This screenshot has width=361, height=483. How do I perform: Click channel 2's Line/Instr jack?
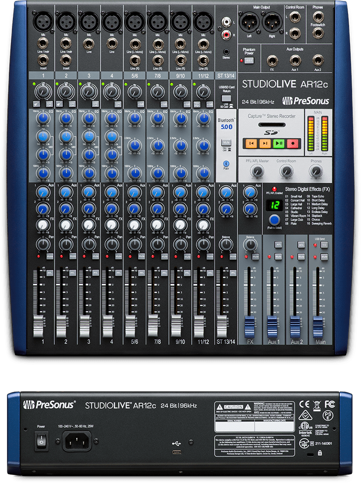[66, 44]
